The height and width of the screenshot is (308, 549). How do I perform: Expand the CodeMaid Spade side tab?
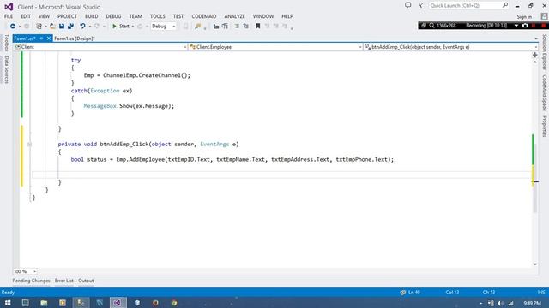545,93
